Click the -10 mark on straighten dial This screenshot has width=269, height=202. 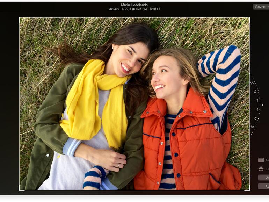(x=252, y=127)
